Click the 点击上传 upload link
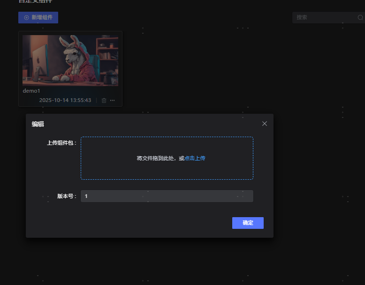The width and height of the screenshot is (365, 285). coord(195,158)
